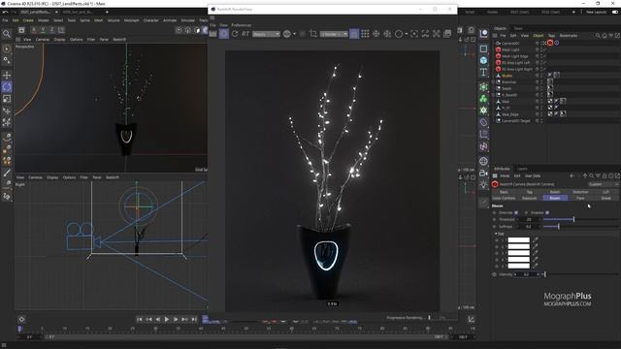
Task: Activate the crop region tool in RenderView
Action: point(313,34)
